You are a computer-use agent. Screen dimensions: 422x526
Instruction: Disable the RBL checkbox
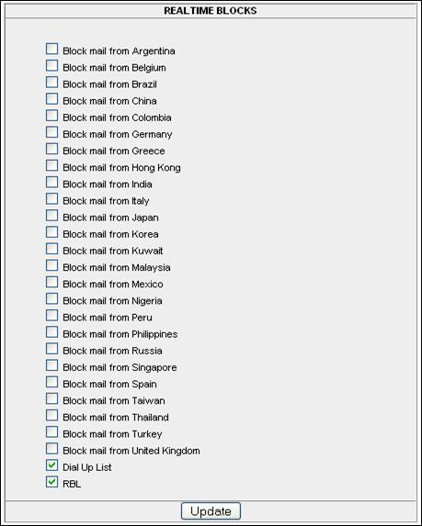click(51, 482)
